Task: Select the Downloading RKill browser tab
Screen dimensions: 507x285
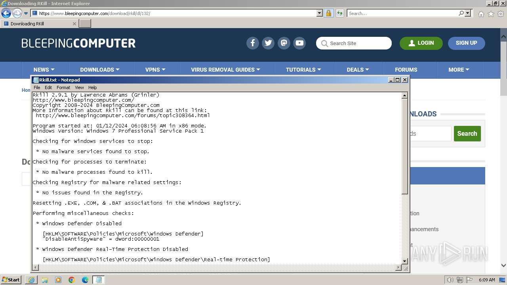Action: pos(39,24)
